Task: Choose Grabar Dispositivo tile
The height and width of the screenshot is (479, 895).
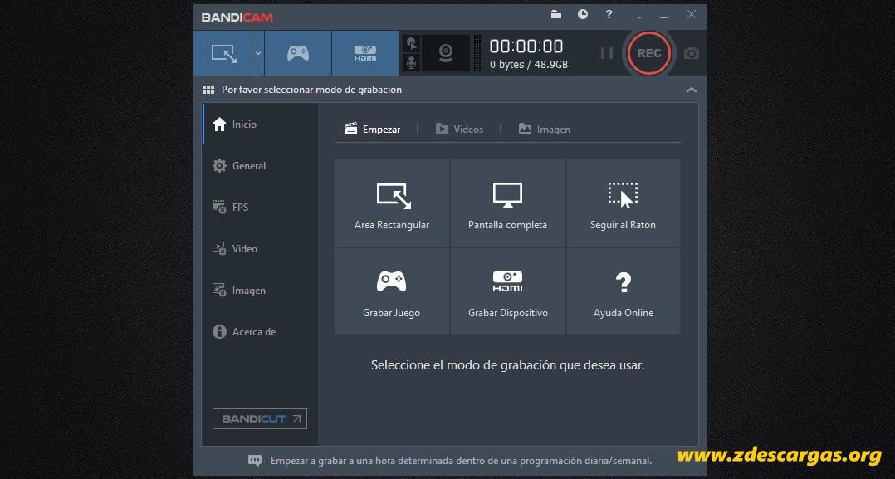Action: [507, 291]
